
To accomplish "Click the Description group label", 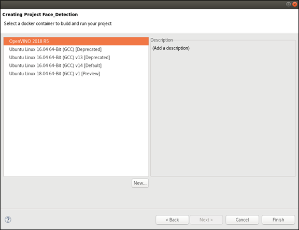I will coord(162,40).
